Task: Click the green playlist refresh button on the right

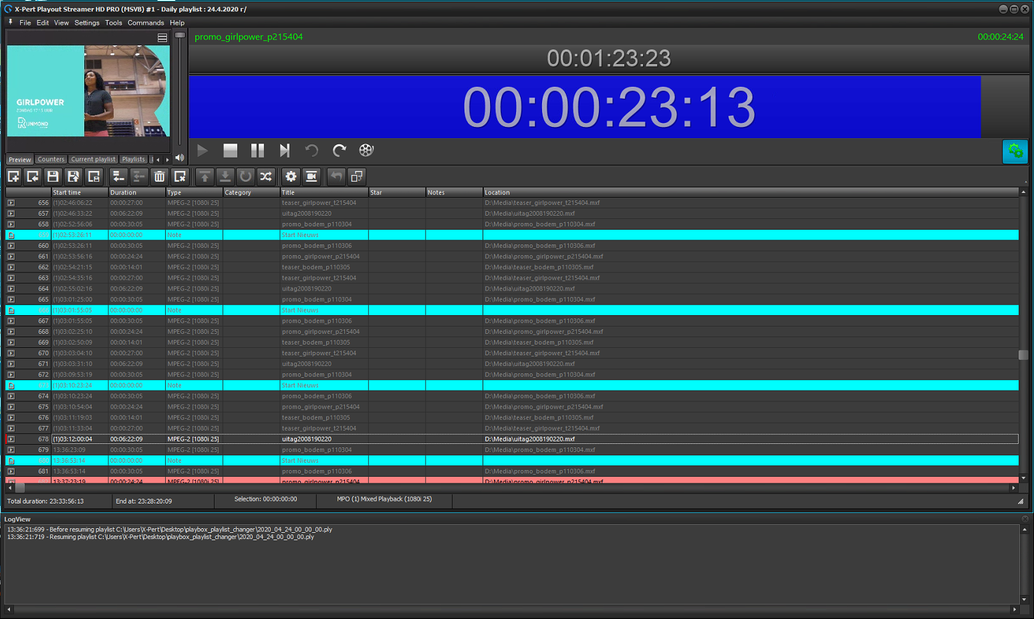Action: tap(1015, 152)
